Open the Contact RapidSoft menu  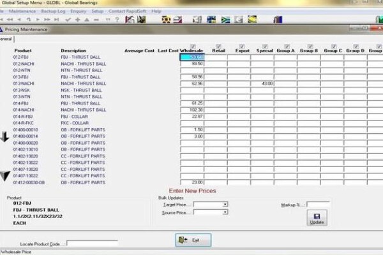pos(127,11)
